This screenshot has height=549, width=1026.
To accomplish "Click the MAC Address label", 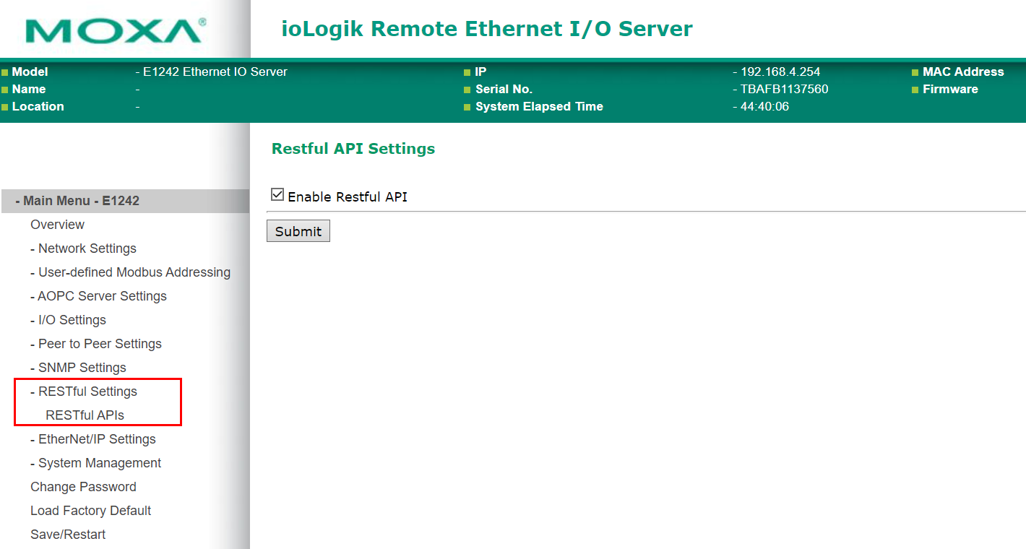I will click(x=963, y=72).
